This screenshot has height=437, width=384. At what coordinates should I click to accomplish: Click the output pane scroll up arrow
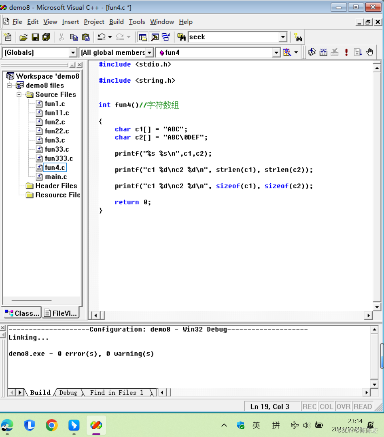pyautogui.click(x=374, y=330)
